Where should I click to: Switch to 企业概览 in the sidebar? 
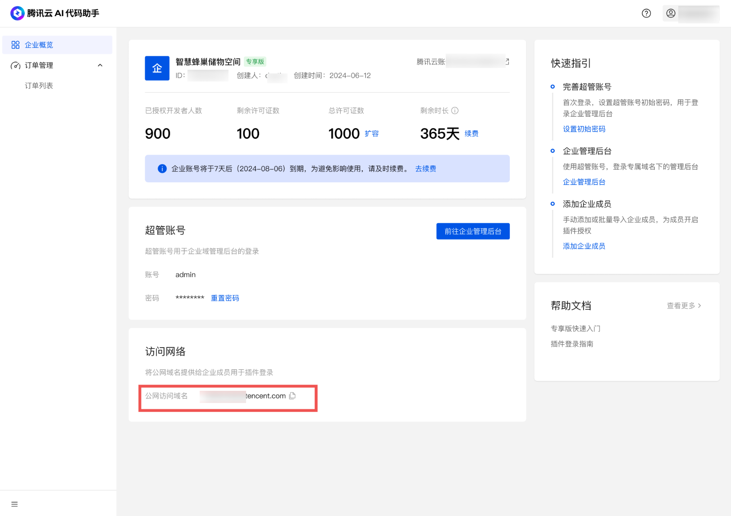[40, 45]
